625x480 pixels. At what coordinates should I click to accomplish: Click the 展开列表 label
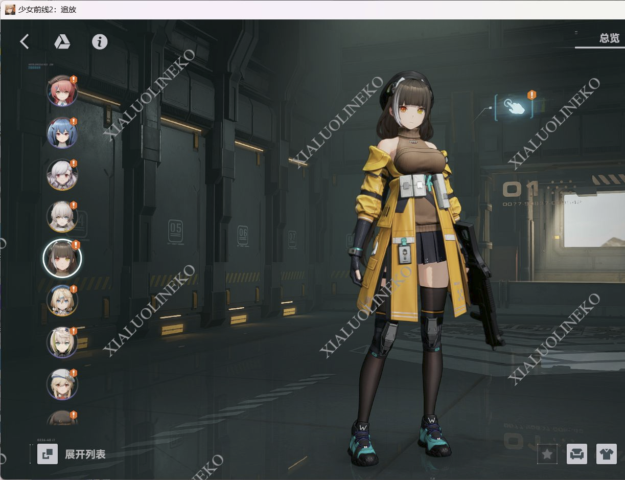(85, 454)
